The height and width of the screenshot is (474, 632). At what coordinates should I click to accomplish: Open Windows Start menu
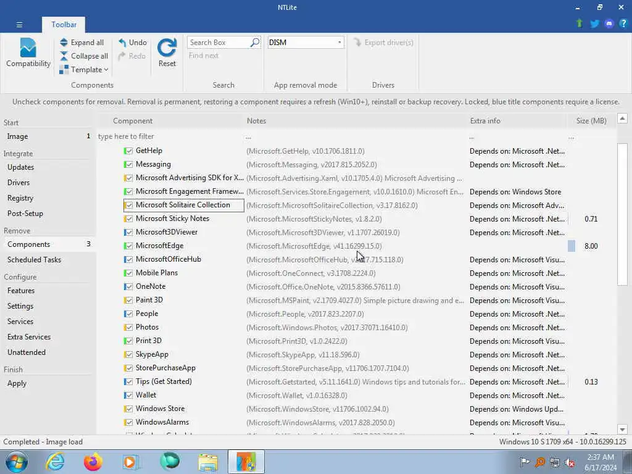pyautogui.click(x=17, y=462)
